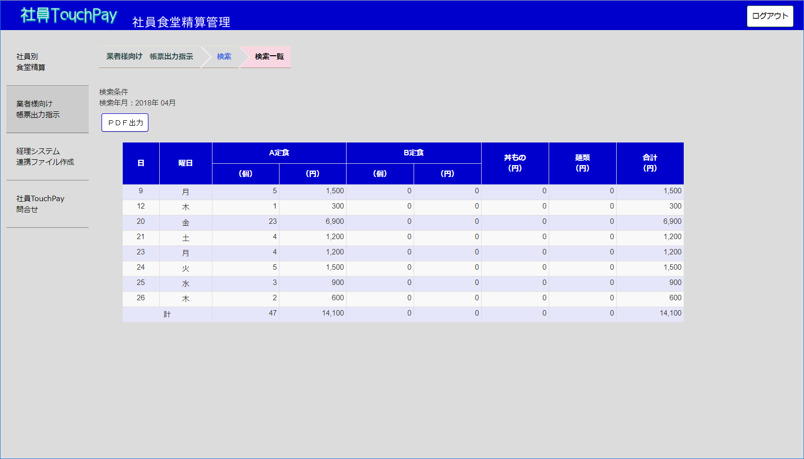Click the 検索一覧 breadcrumb step
804x459 pixels.
(269, 57)
